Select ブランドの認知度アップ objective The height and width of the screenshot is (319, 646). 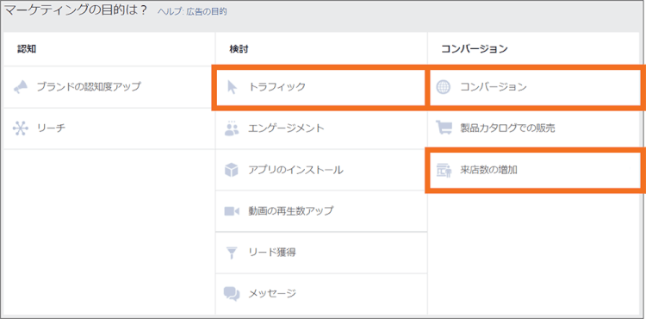click(x=89, y=87)
